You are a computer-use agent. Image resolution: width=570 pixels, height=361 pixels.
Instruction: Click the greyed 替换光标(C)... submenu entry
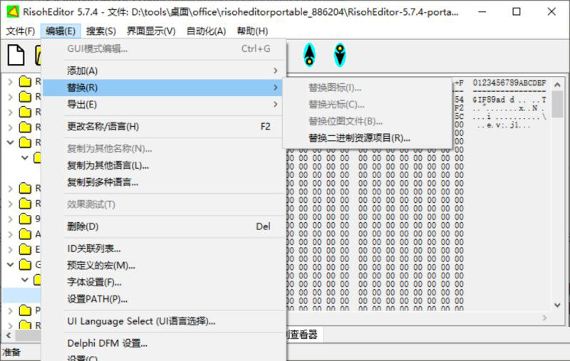pos(367,104)
